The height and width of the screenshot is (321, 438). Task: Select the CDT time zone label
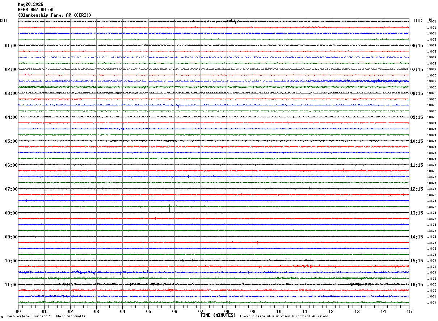click(4, 21)
